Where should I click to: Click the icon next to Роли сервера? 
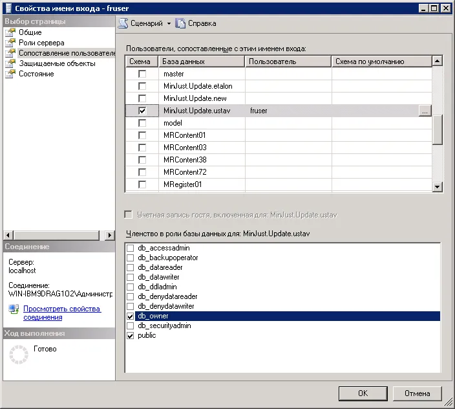point(10,43)
